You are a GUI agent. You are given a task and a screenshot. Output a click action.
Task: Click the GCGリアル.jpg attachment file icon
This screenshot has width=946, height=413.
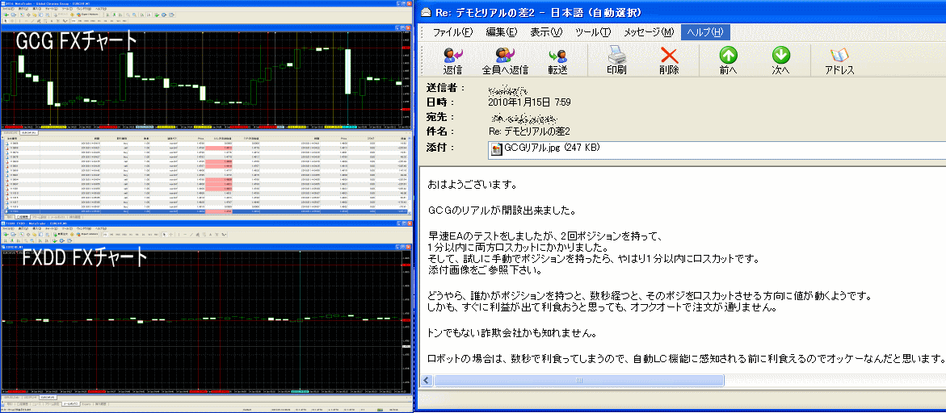pyautogui.click(x=497, y=148)
